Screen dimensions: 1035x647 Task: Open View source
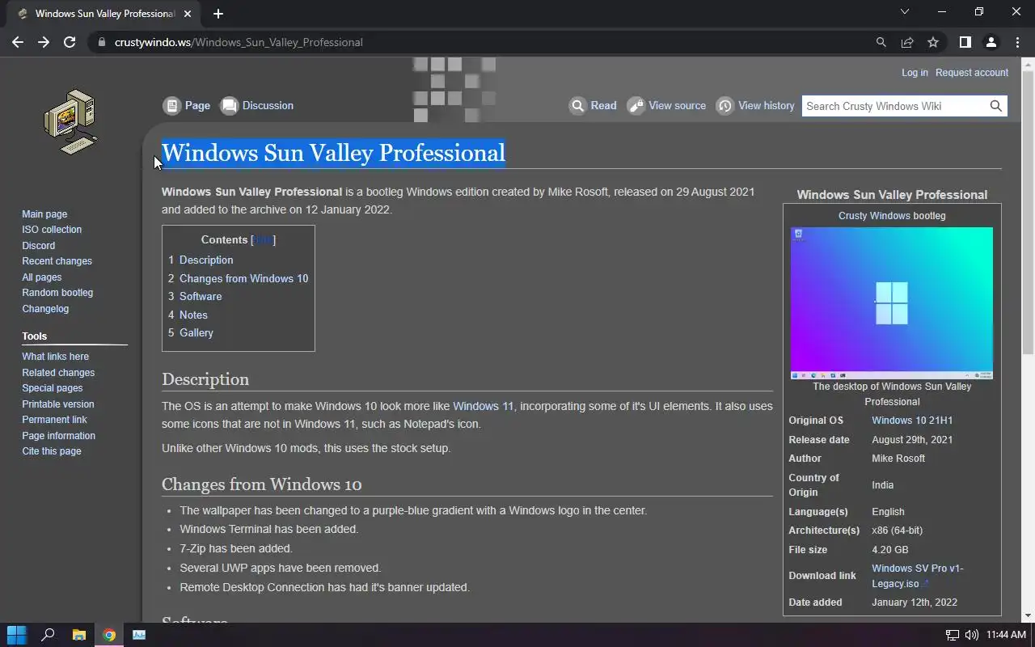click(667, 106)
